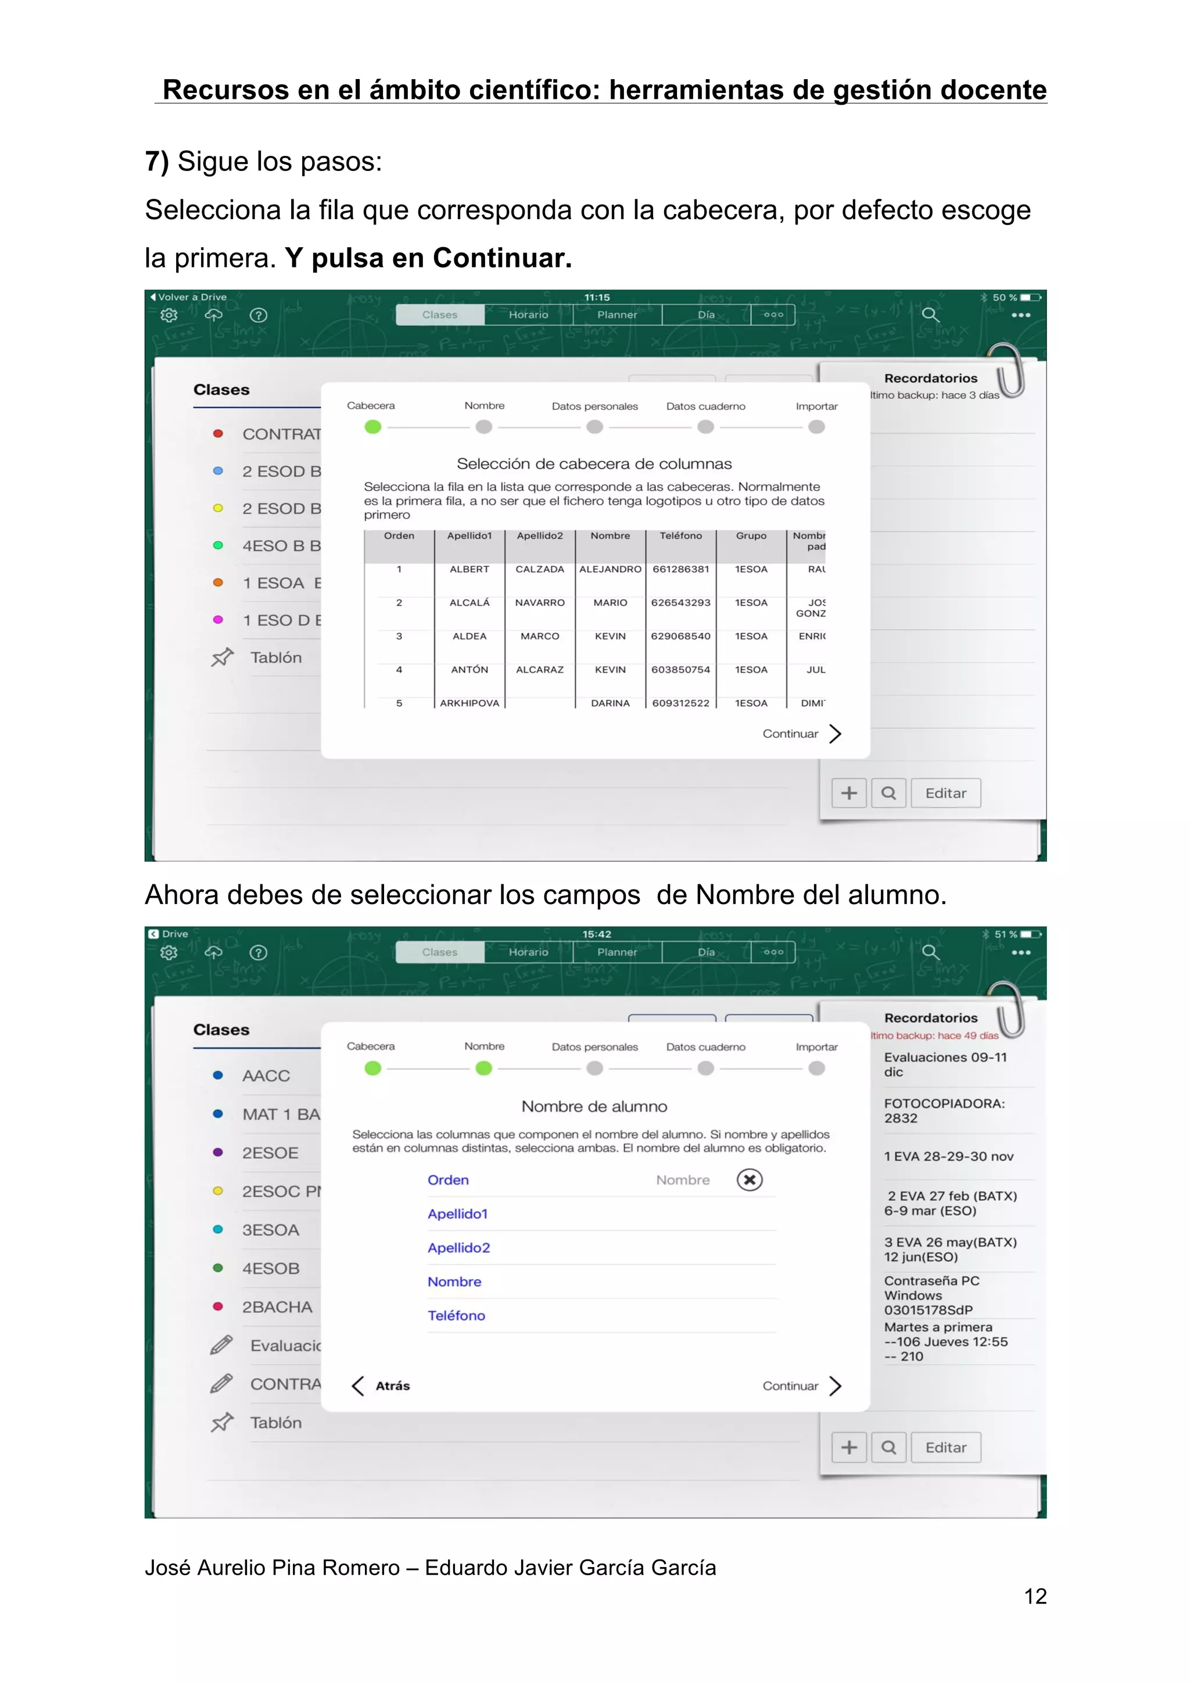The image size is (1190, 1685).
Task: Switch to Horario tab in top screenshot
Action: (x=528, y=315)
